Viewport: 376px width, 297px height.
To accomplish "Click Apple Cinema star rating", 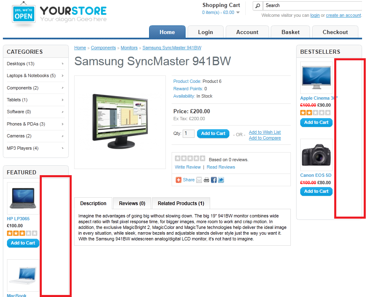I will pyautogui.click(x=315, y=112).
